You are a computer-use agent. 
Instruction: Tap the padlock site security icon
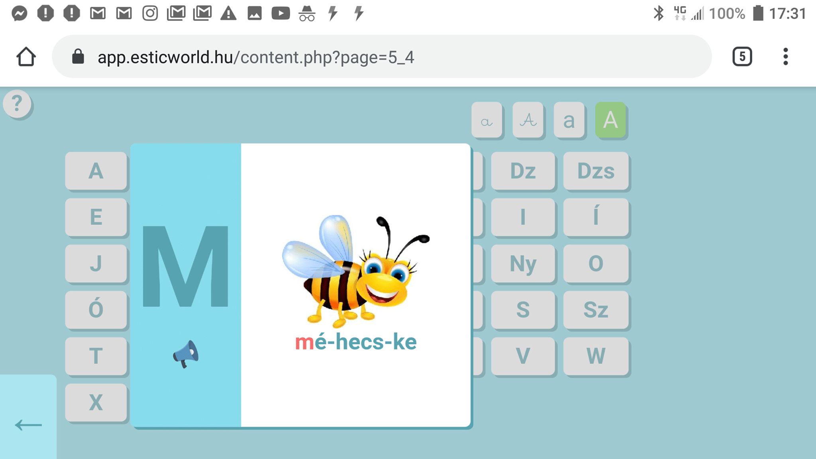coord(78,57)
